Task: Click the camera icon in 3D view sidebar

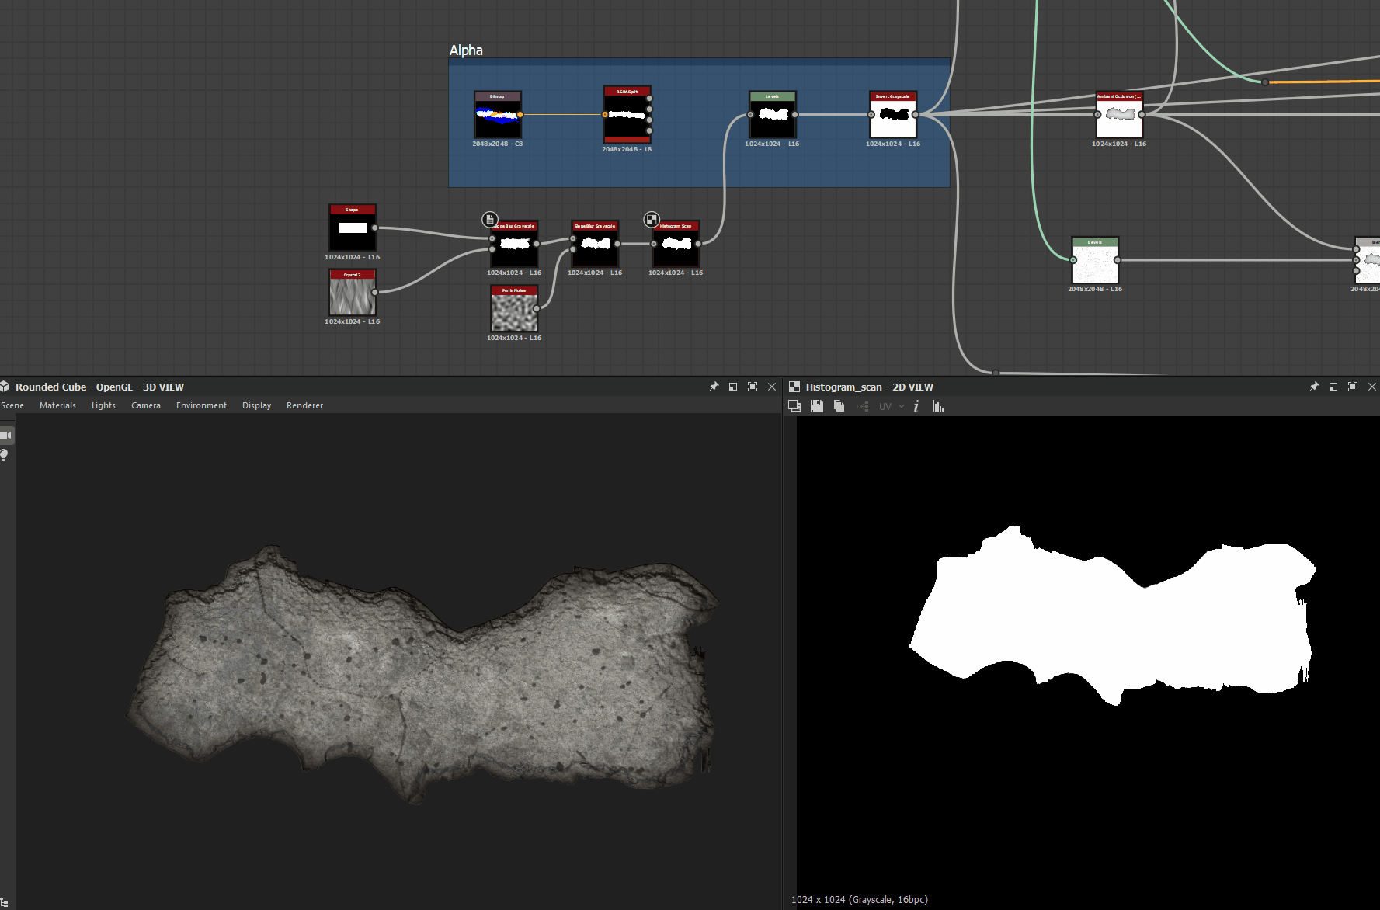Action: pyautogui.click(x=5, y=436)
